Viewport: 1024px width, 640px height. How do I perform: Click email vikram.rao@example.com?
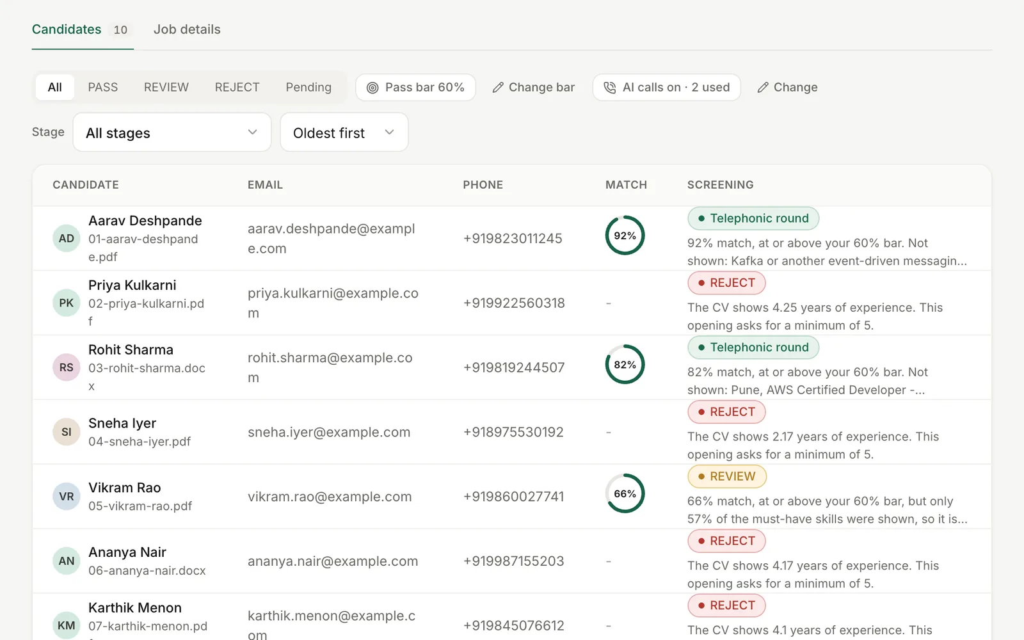330,497
